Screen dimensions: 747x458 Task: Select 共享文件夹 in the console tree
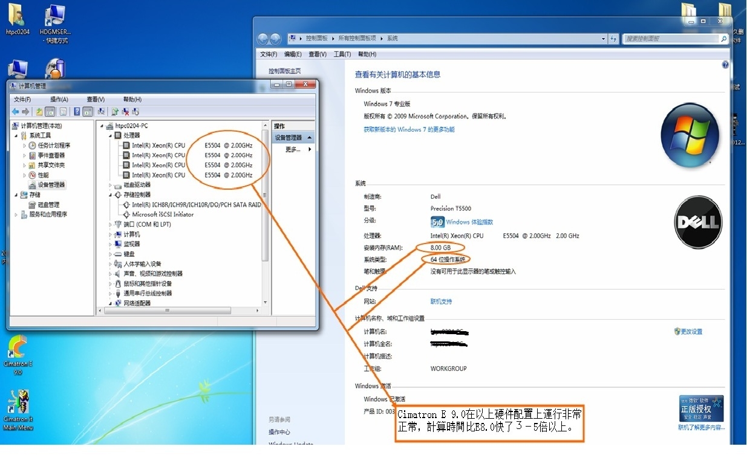click(51, 165)
